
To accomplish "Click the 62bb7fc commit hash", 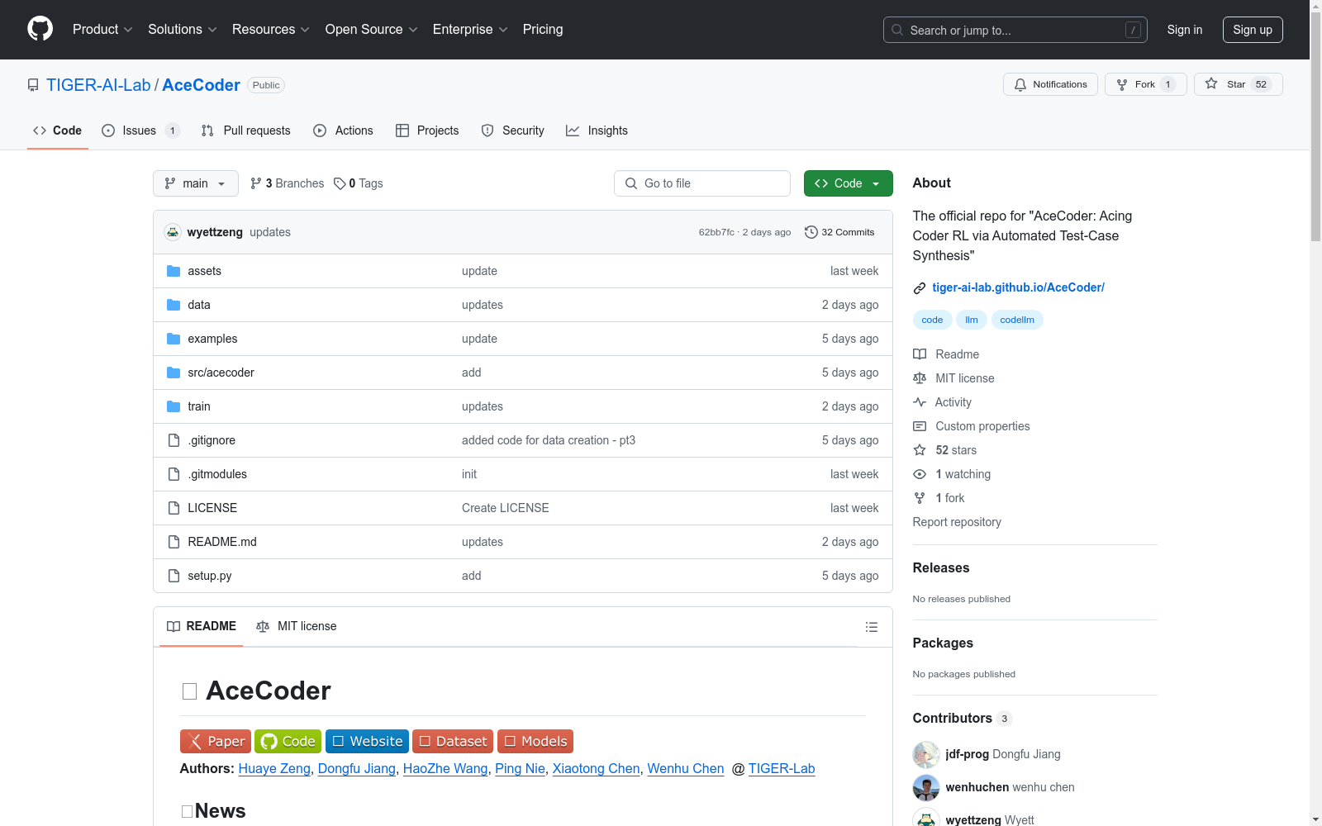I will click(716, 232).
